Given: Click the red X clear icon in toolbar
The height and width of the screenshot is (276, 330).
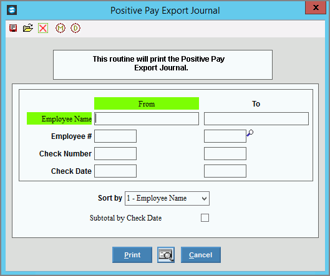Looking at the screenshot, I should point(43,28).
